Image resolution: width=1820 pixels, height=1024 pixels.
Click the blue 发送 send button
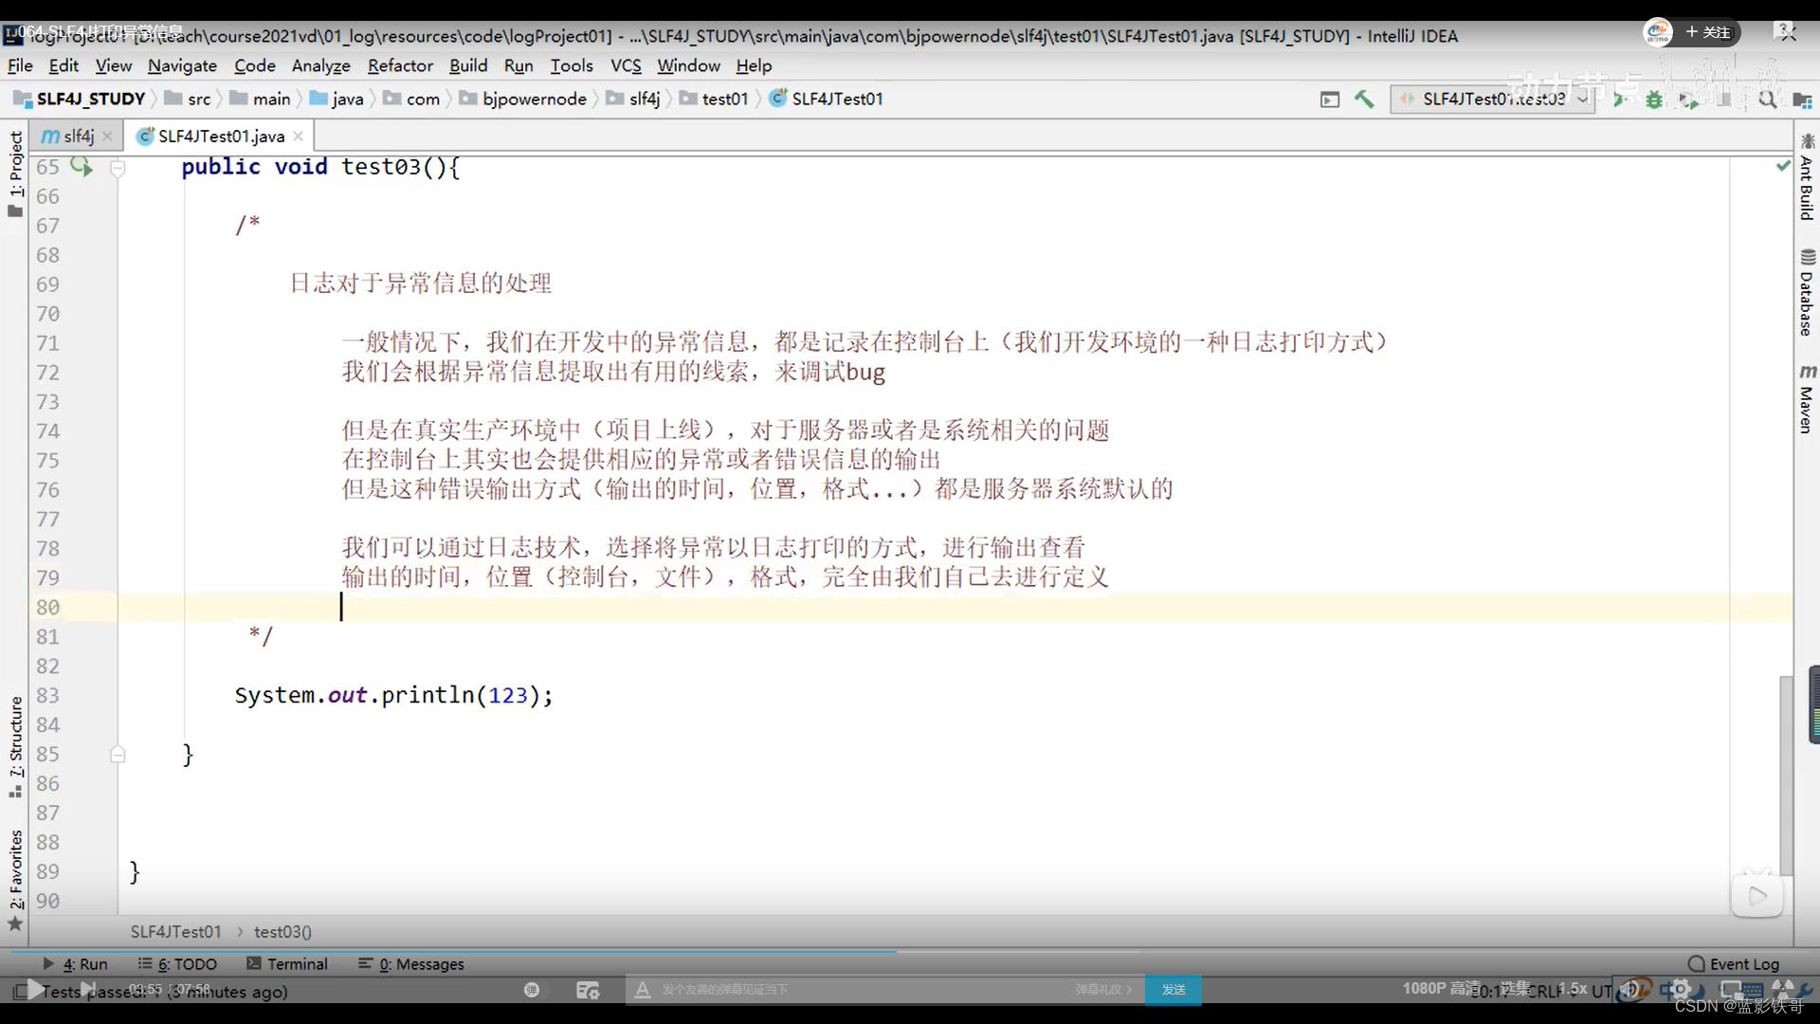pyautogui.click(x=1174, y=990)
